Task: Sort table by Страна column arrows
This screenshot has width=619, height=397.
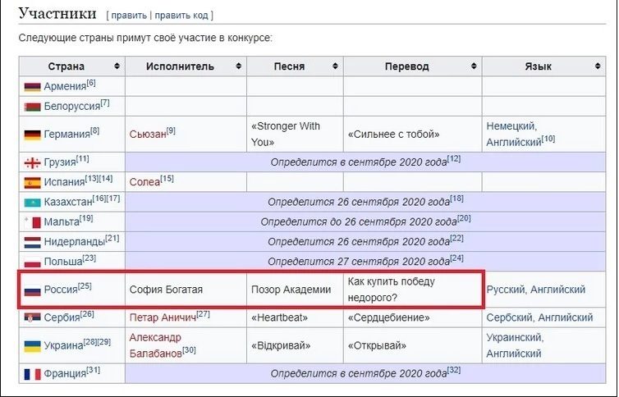Action: tap(117, 66)
